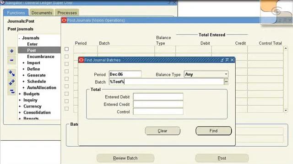
Task: Switch to the Documents tab
Action: [42, 13]
